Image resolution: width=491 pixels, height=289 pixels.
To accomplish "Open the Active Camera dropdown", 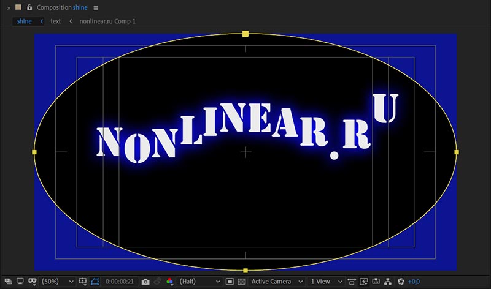I will point(277,282).
